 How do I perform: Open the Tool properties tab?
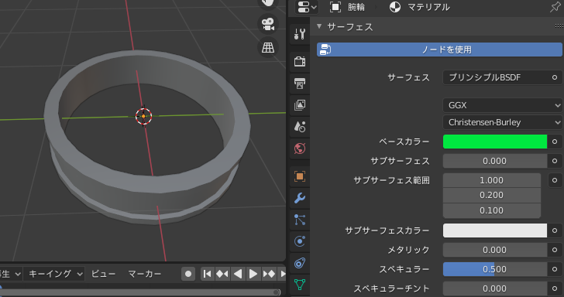(300, 34)
